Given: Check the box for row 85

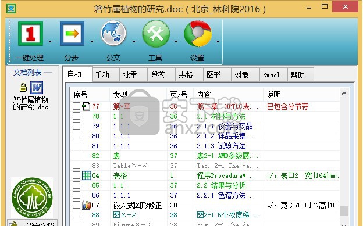Looking at the screenshot, I should tap(76, 185).
